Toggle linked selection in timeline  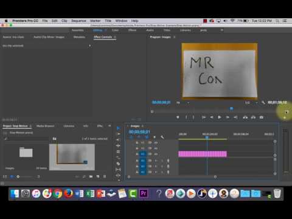pyautogui.click(x=147, y=137)
